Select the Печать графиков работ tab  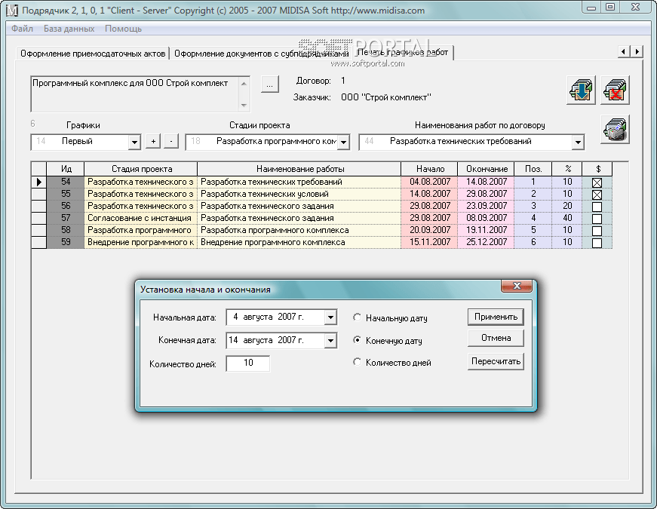[403, 52]
